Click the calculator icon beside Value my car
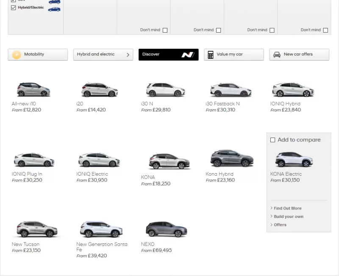The height and width of the screenshot is (276, 339). tap(211, 55)
